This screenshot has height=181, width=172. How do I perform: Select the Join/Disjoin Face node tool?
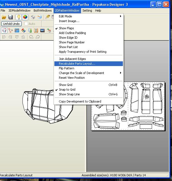11,30
